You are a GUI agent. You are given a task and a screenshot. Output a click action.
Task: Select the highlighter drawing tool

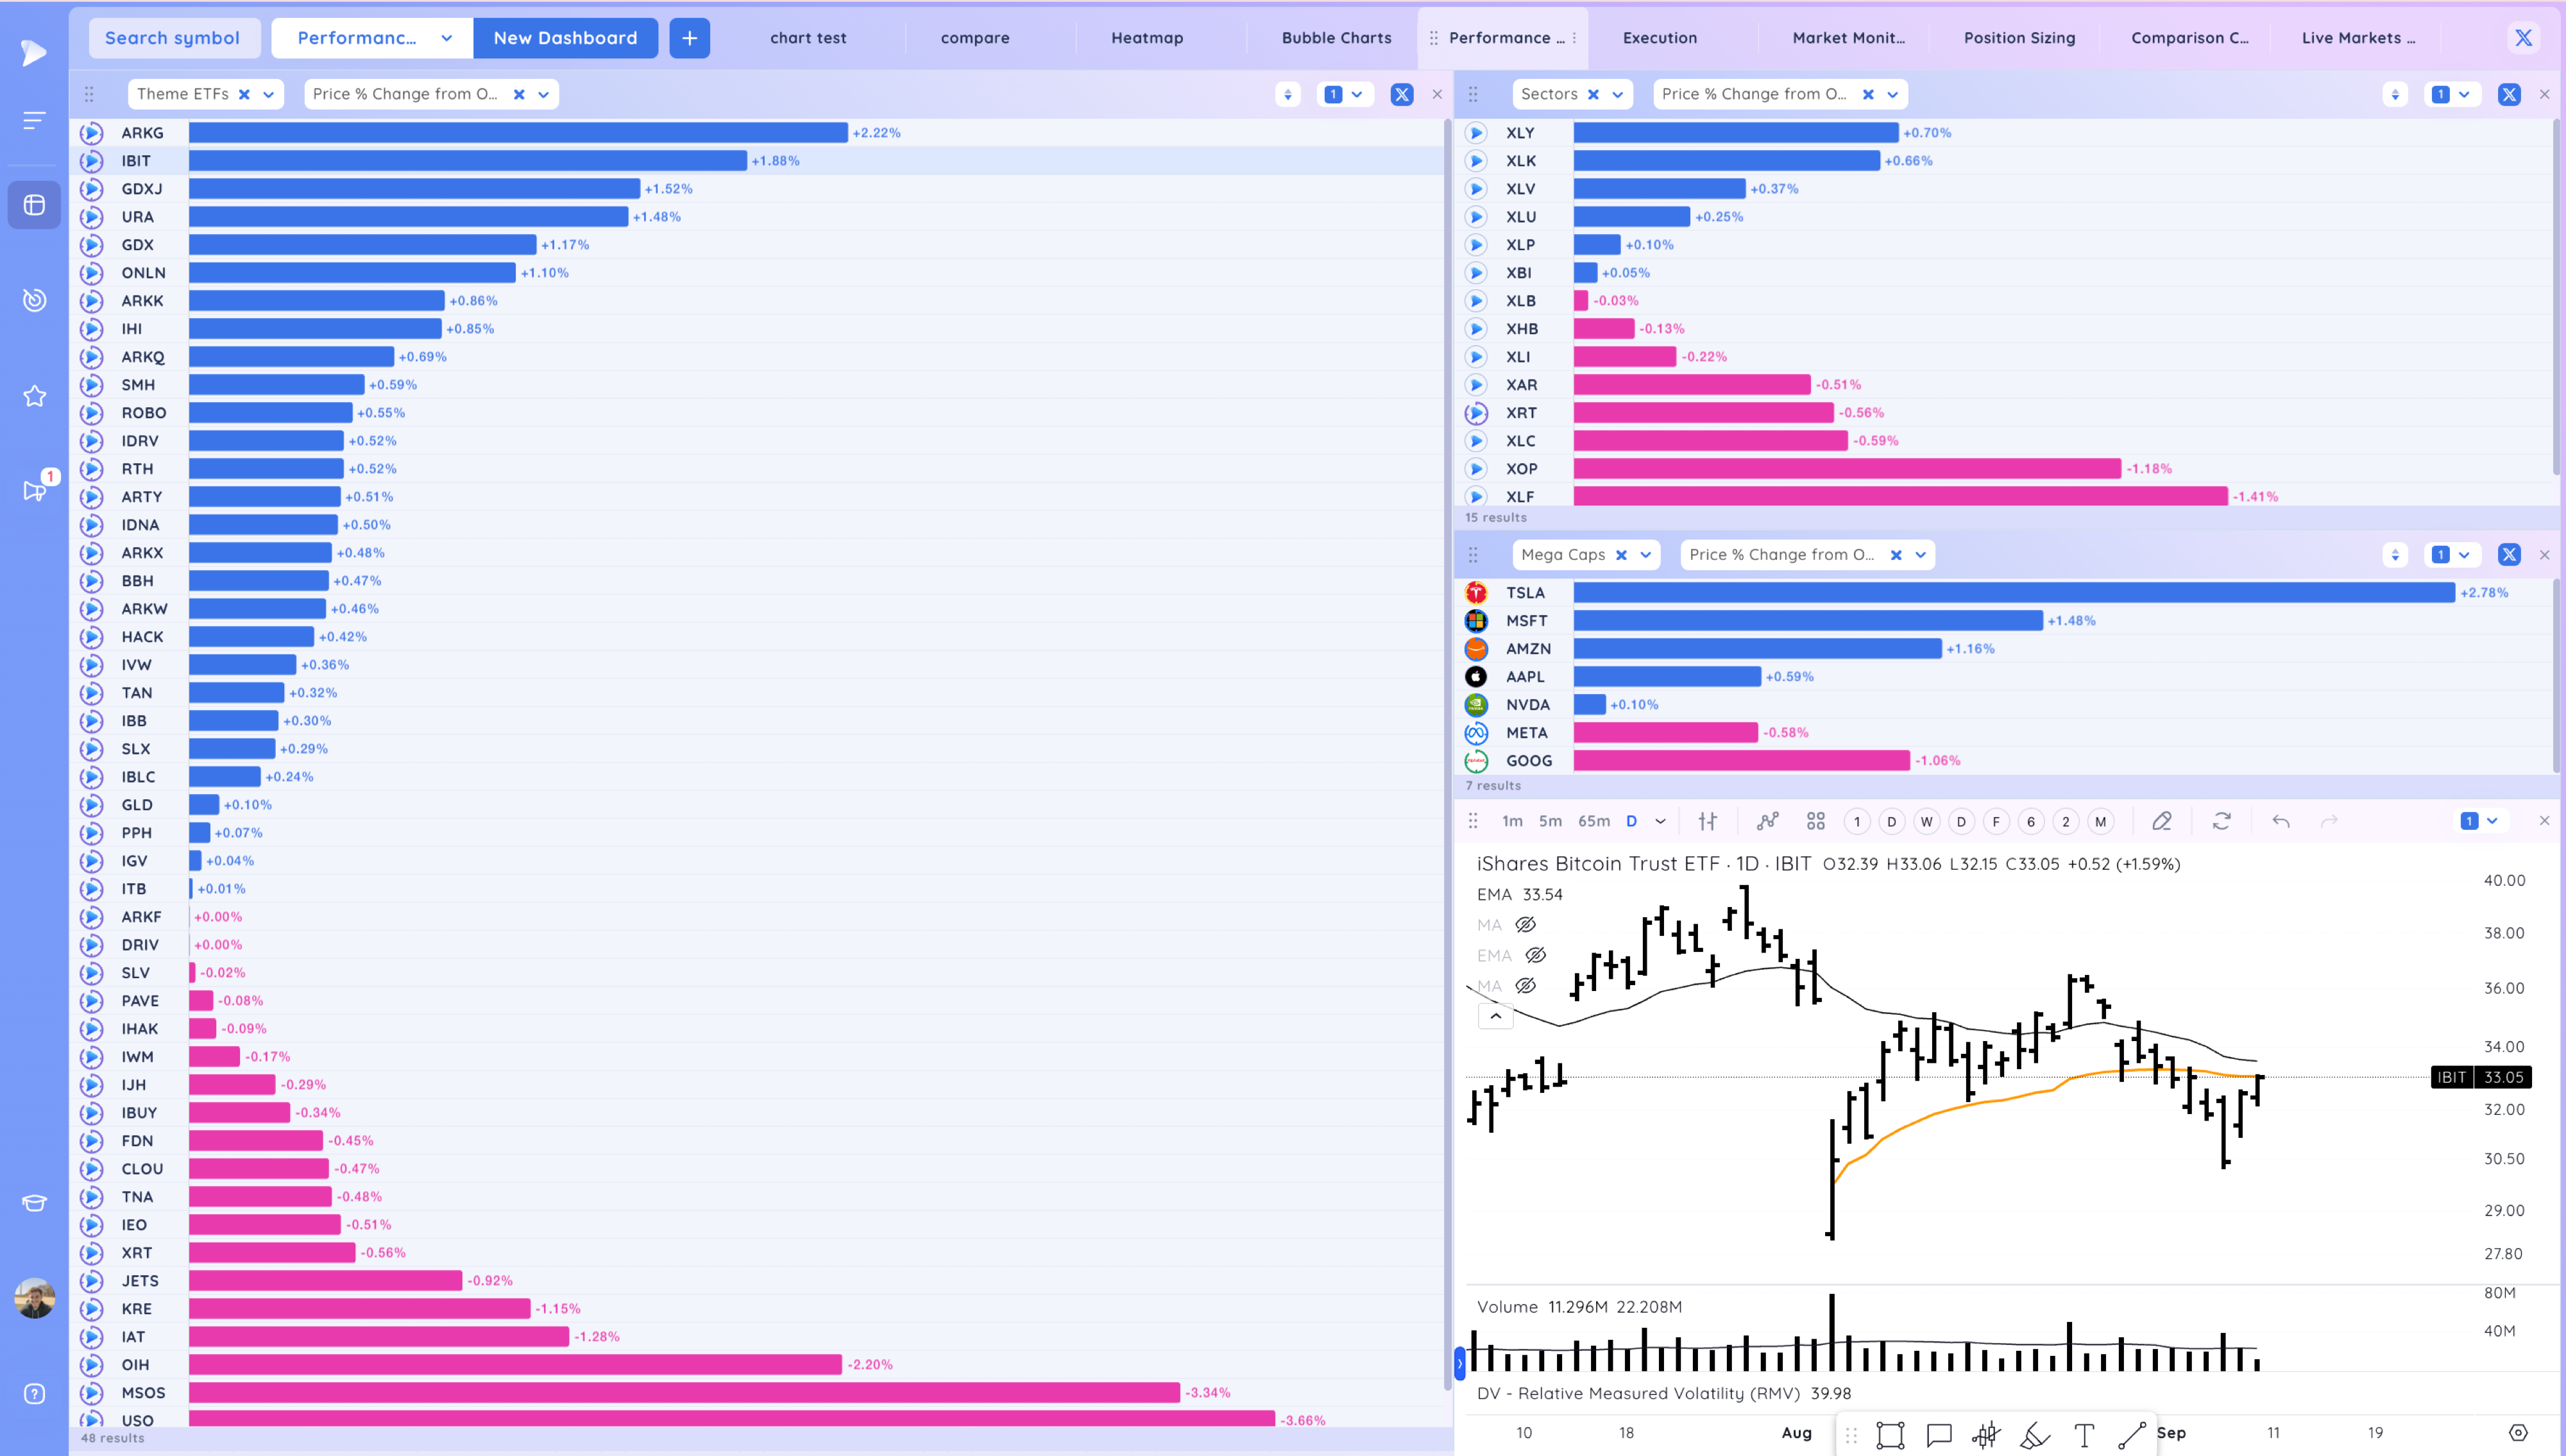[x=2035, y=1435]
